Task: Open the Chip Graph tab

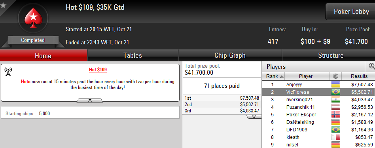Action: 230,55
